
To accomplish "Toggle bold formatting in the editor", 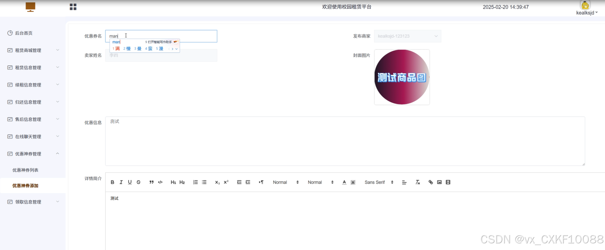I will 112,182.
